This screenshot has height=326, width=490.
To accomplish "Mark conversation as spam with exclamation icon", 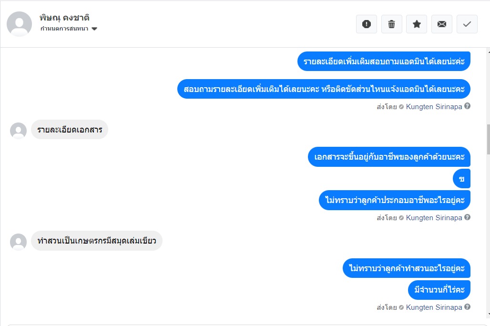I will (x=366, y=24).
